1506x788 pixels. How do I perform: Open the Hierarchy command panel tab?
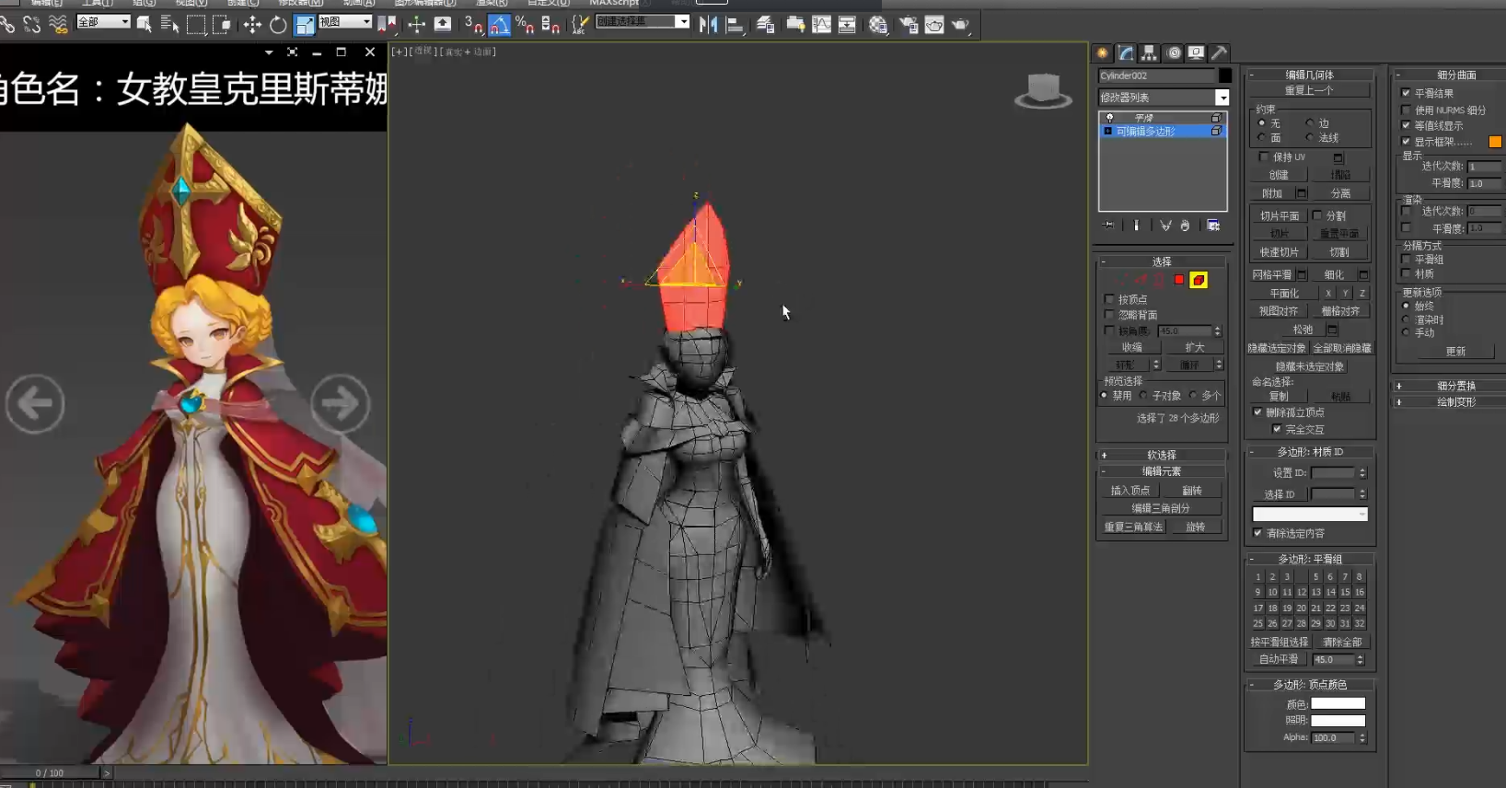[x=1149, y=52]
